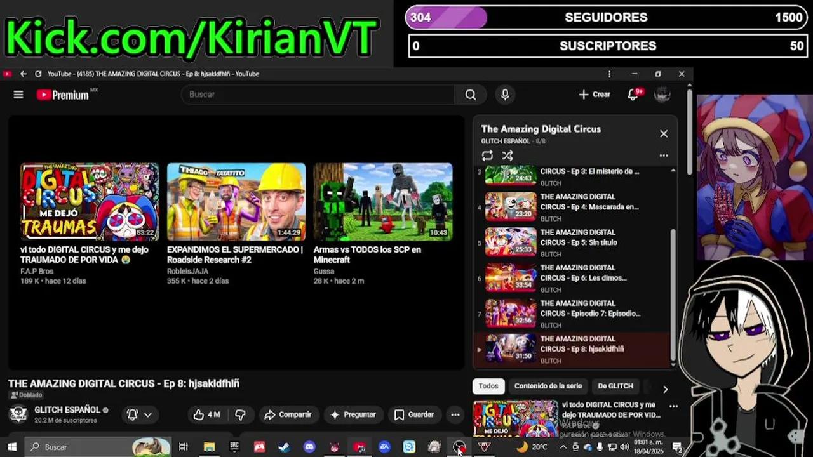Open the notifications bell with 9+ badge
The image size is (813, 457).
[x=634, y=95]
